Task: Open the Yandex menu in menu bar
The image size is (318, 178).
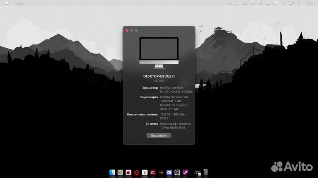Action: [19, 3]
